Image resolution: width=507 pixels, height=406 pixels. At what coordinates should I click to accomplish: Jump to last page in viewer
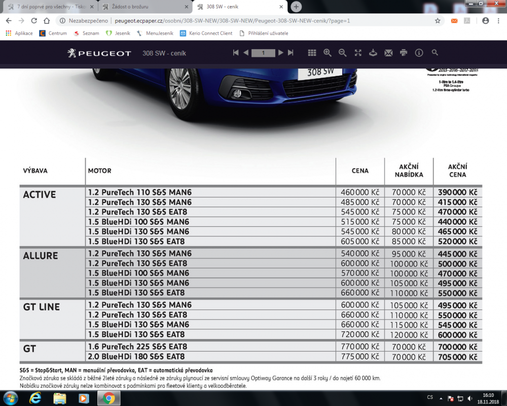[291, 53]
